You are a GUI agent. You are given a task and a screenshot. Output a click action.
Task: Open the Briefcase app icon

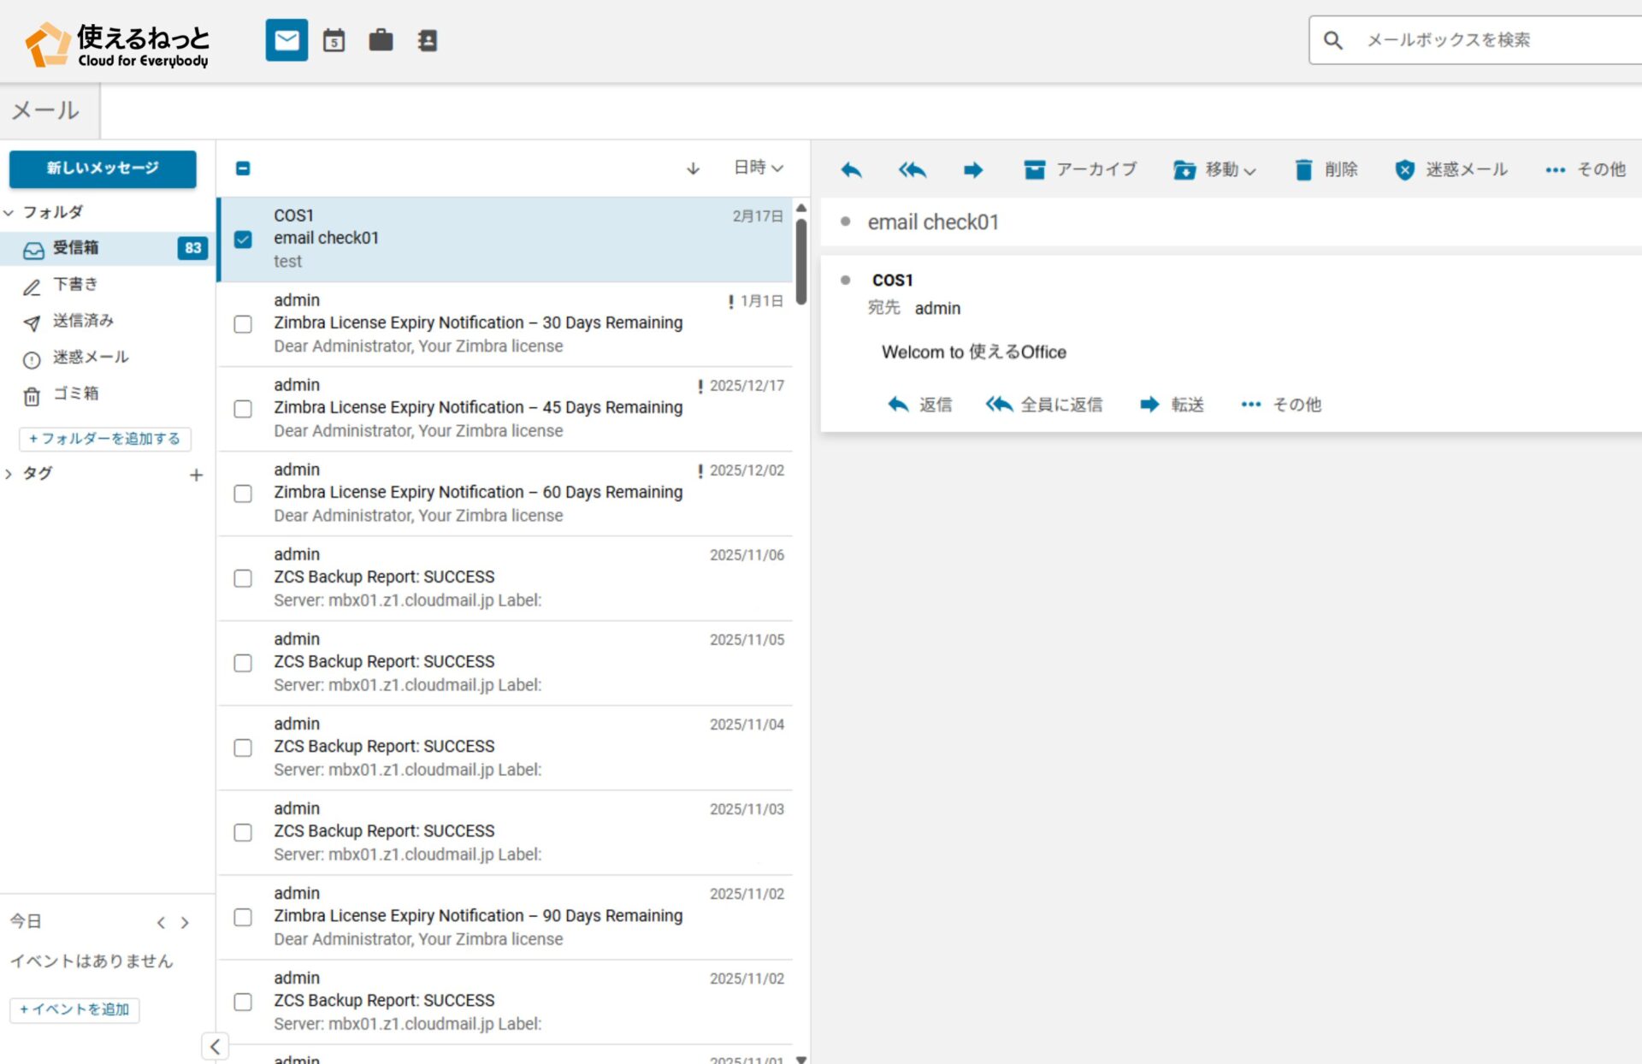[x=381, y=40]
